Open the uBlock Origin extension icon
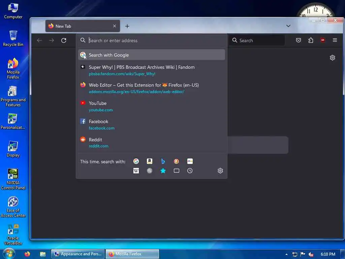This screenshot has height=259, width=345. tap(323, 40)
